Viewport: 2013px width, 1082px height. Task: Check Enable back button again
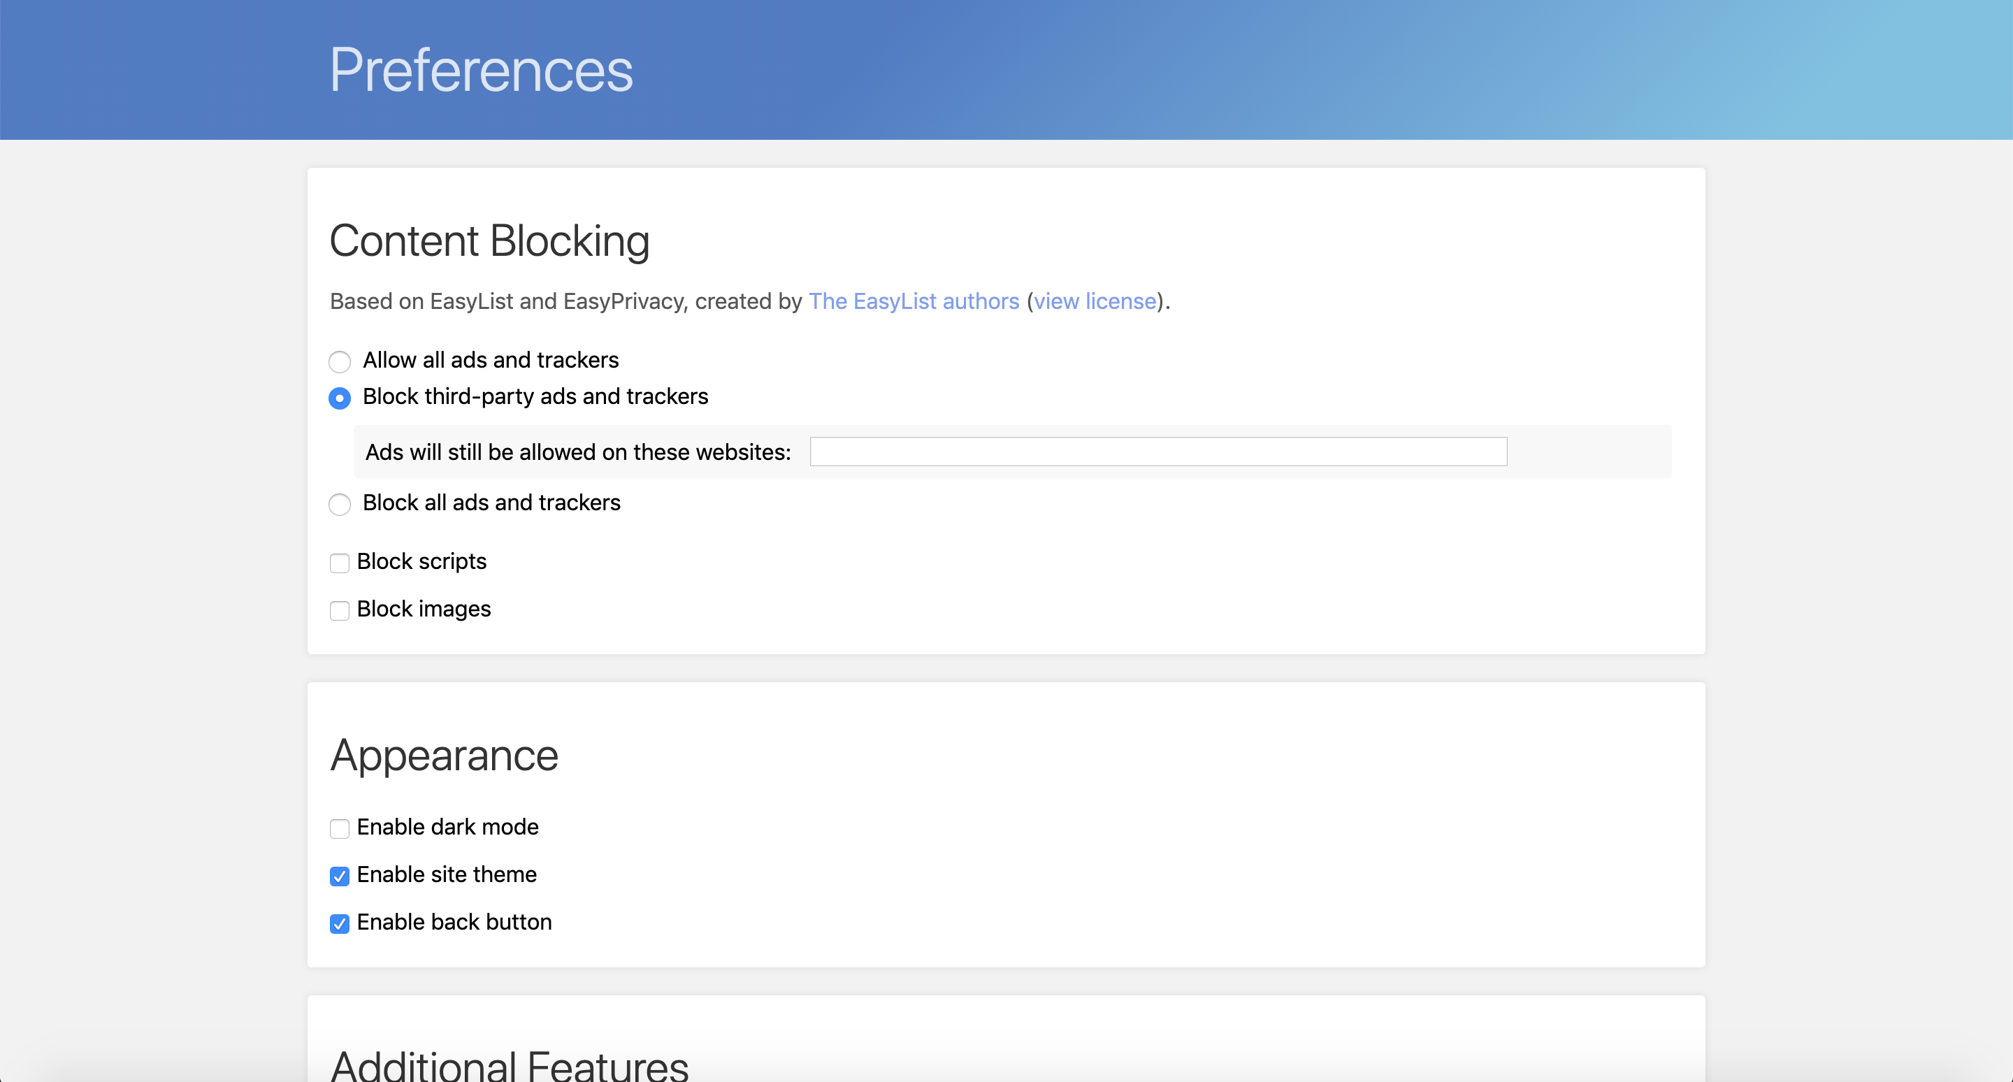pos(339,924)
